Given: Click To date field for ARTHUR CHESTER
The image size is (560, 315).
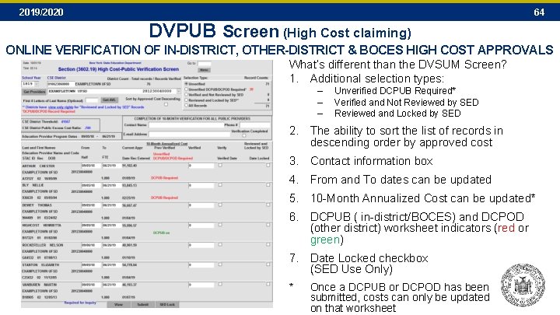Looking at the screenshot, I should pyautogui.click(x=112, y=166).
